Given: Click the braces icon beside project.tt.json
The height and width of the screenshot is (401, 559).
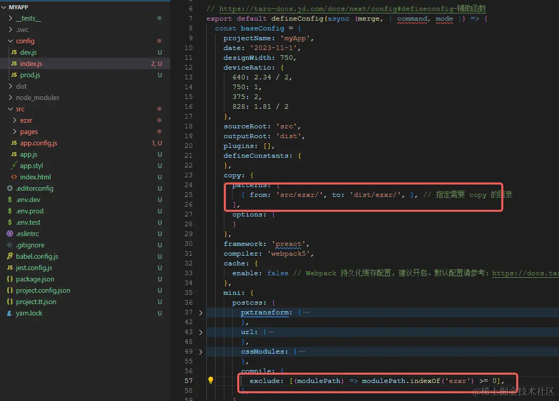Looking at the screenshot, I should tap(10, 302).
